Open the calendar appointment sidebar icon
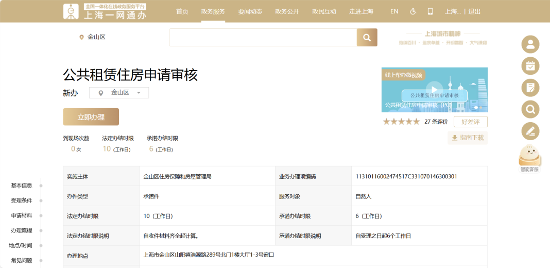The image size is (550, 268). tap(530, 66)
